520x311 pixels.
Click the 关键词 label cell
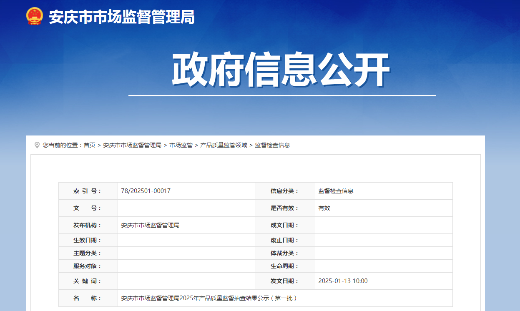(x=88, y=281)
